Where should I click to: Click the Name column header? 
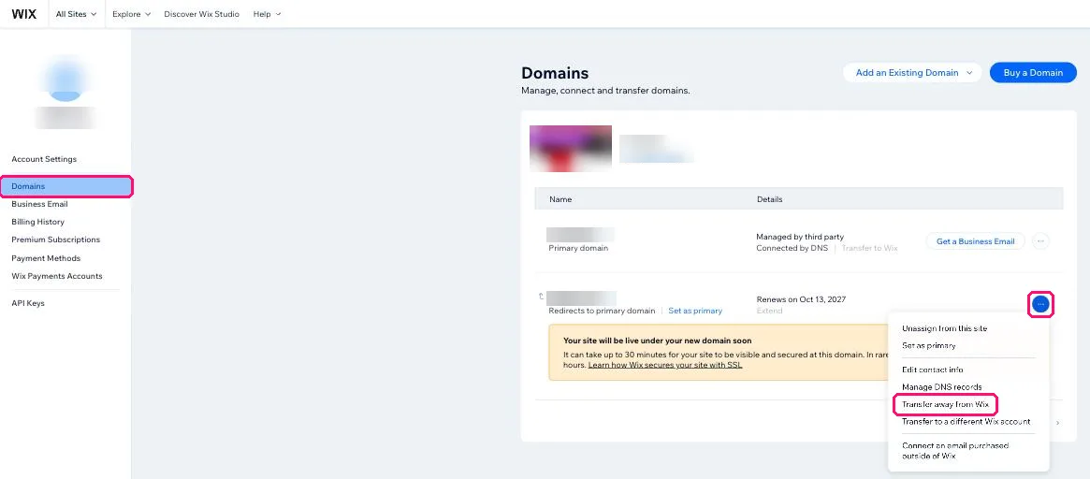click(560, 199)
